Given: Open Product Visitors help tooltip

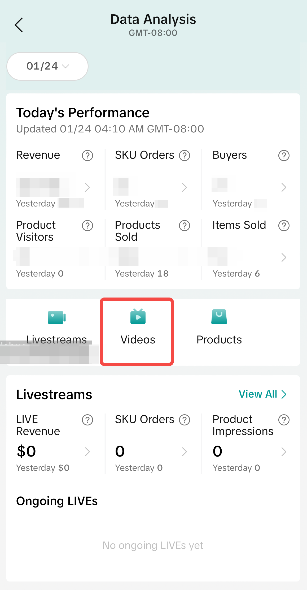Looking at the screenshot, I should coord(87,226).
